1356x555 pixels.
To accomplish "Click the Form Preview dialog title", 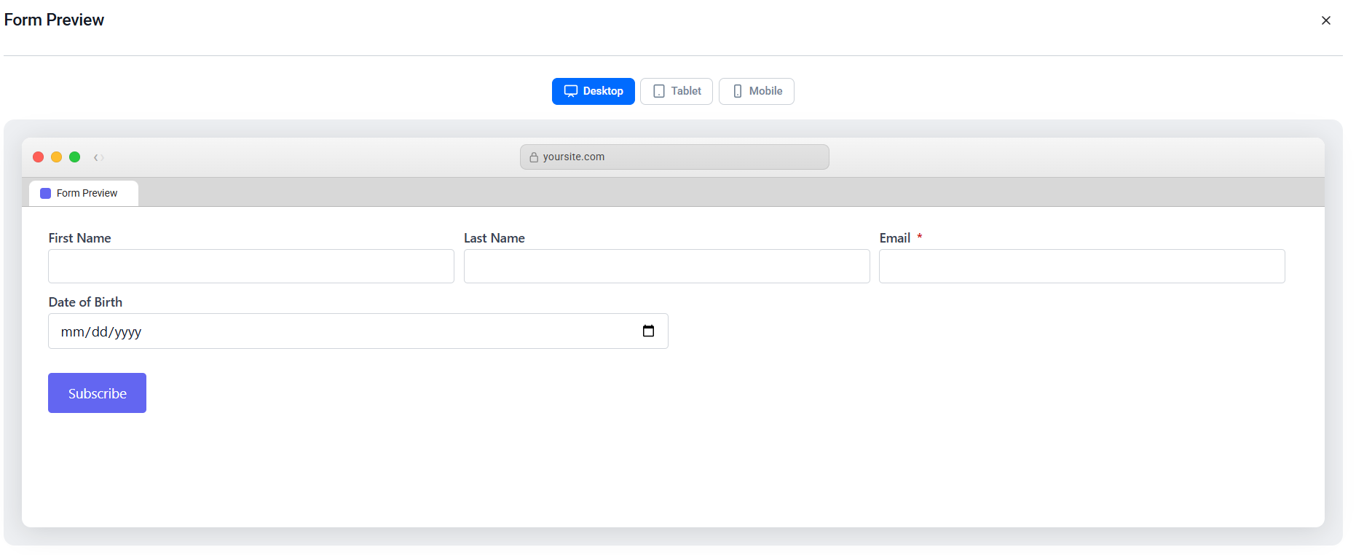I will 54,20.
